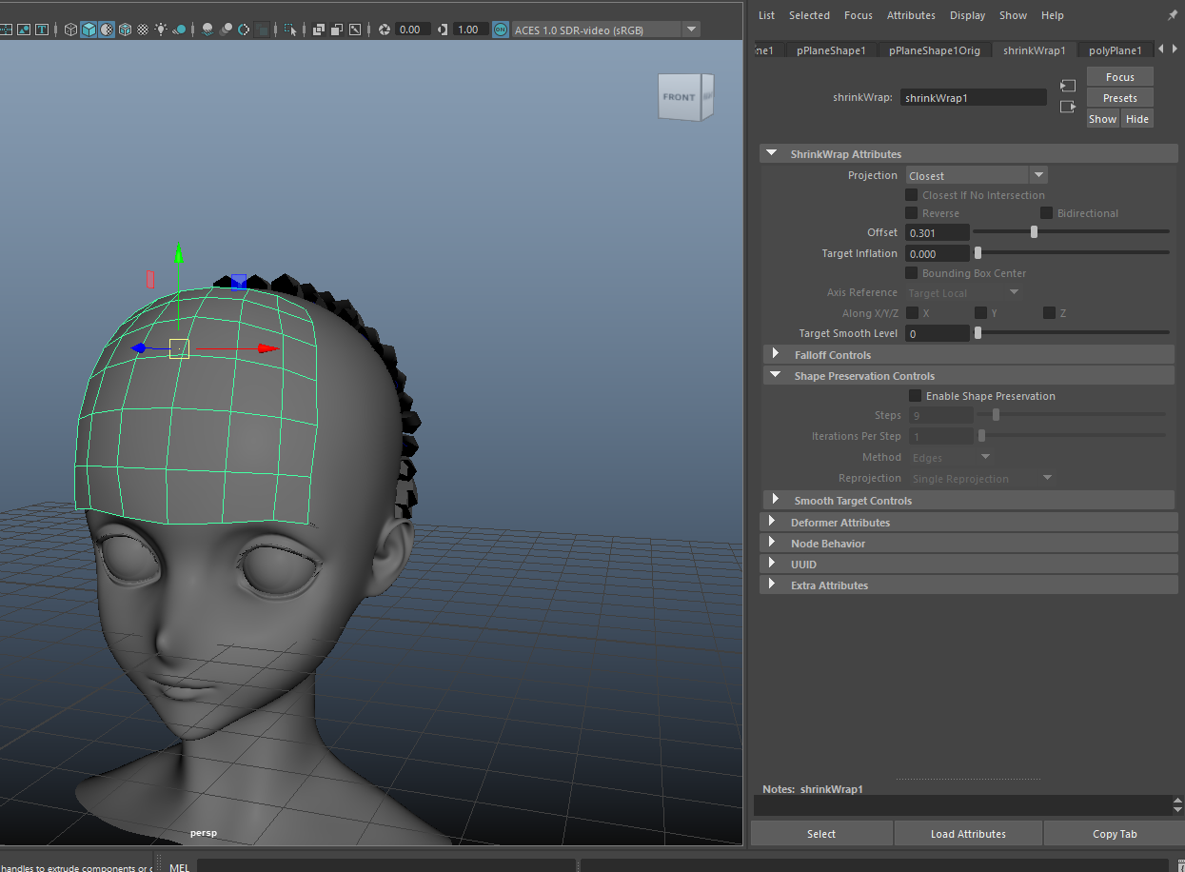Switch viewport to Wireframe shading

(x=70, y=30)
